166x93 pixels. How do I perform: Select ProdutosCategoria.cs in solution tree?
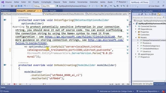point(151,46)
